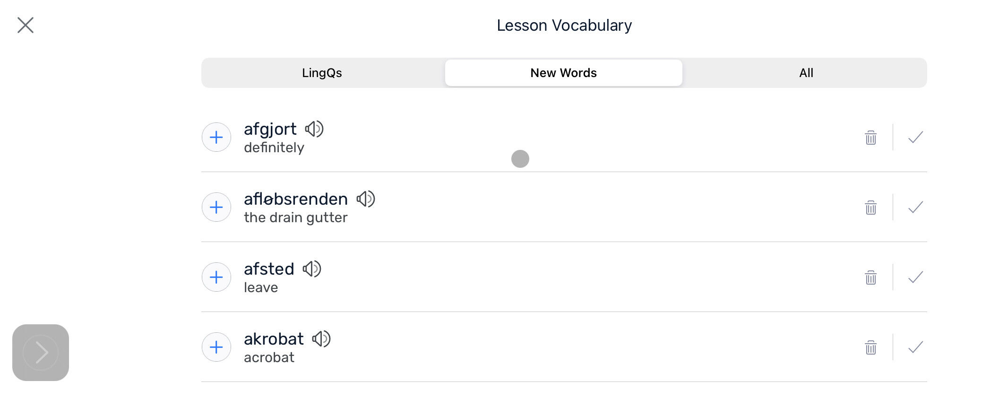Switch to the LingQs tab
The width and height of the screenshot is (982, 399).
coord(322,73)
